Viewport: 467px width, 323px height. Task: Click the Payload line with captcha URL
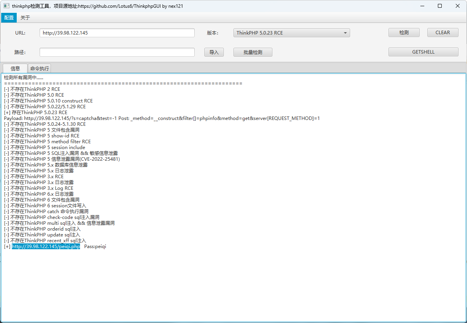click(162, 118)
